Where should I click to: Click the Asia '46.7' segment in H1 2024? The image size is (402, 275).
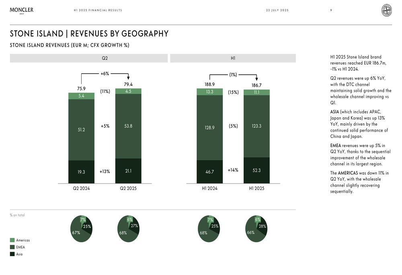(209, 171)
